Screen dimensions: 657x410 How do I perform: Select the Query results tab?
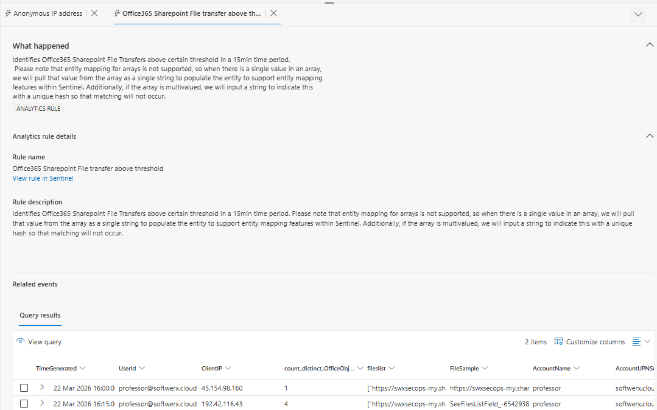pyautogui.click(x=40, y=315)
